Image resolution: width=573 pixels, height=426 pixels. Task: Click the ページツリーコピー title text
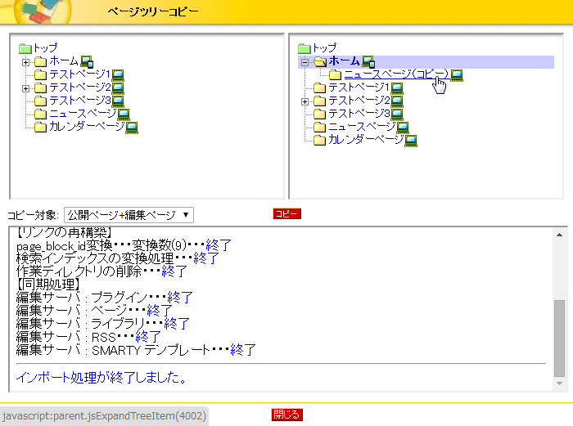(153, 11)
